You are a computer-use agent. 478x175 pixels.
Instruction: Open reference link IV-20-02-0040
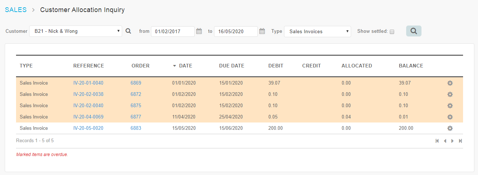coord(88,106)
